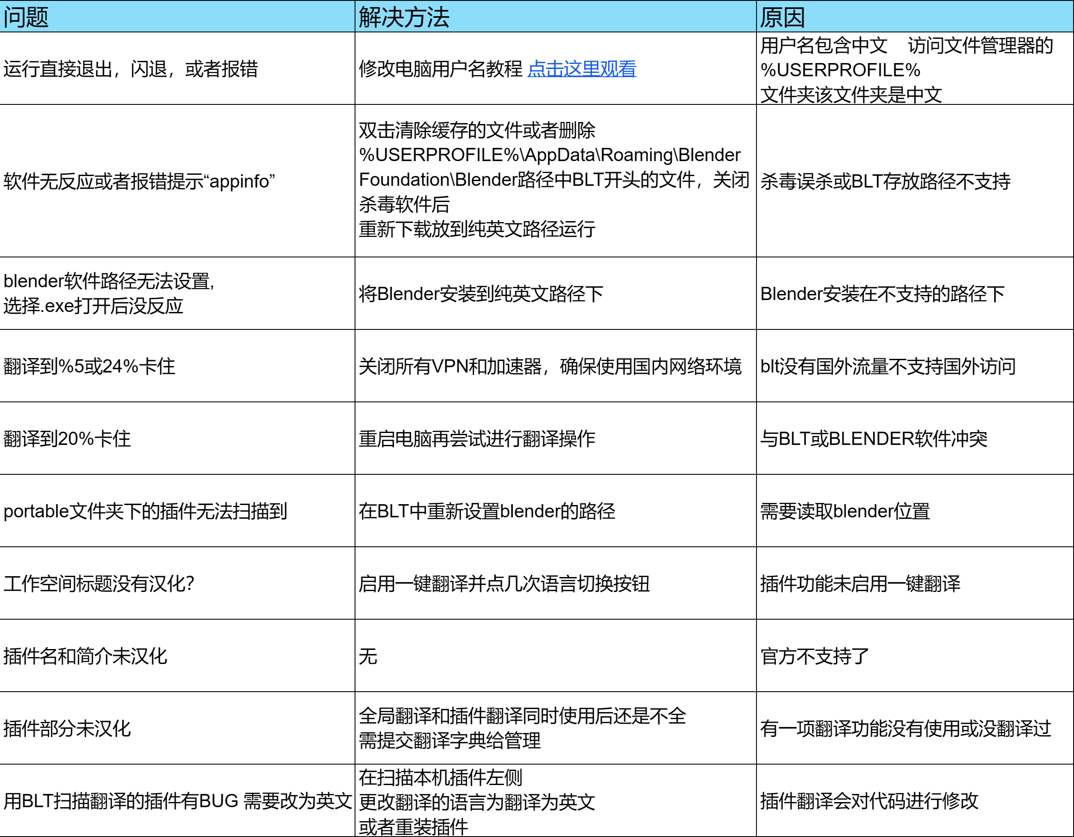Click the cell 翻译到20%卡住

click(x=177, y=438)
